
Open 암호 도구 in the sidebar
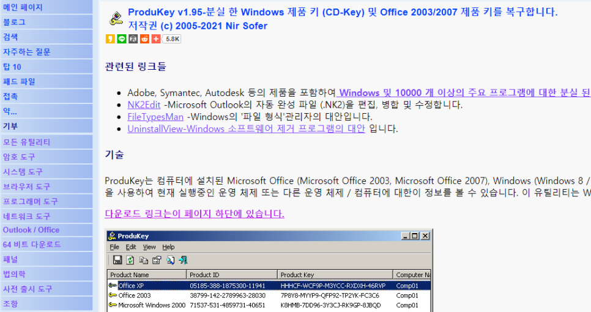[46, 157]
